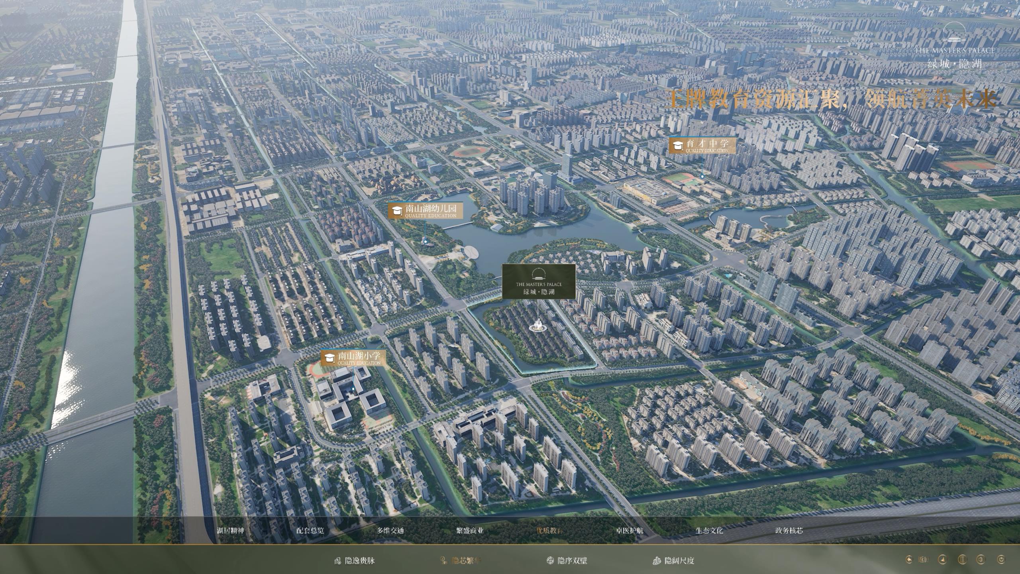Open the 繁盛商业 submenu item
The height and width of the screenshot is (574, 1020).
coord(470,531)
